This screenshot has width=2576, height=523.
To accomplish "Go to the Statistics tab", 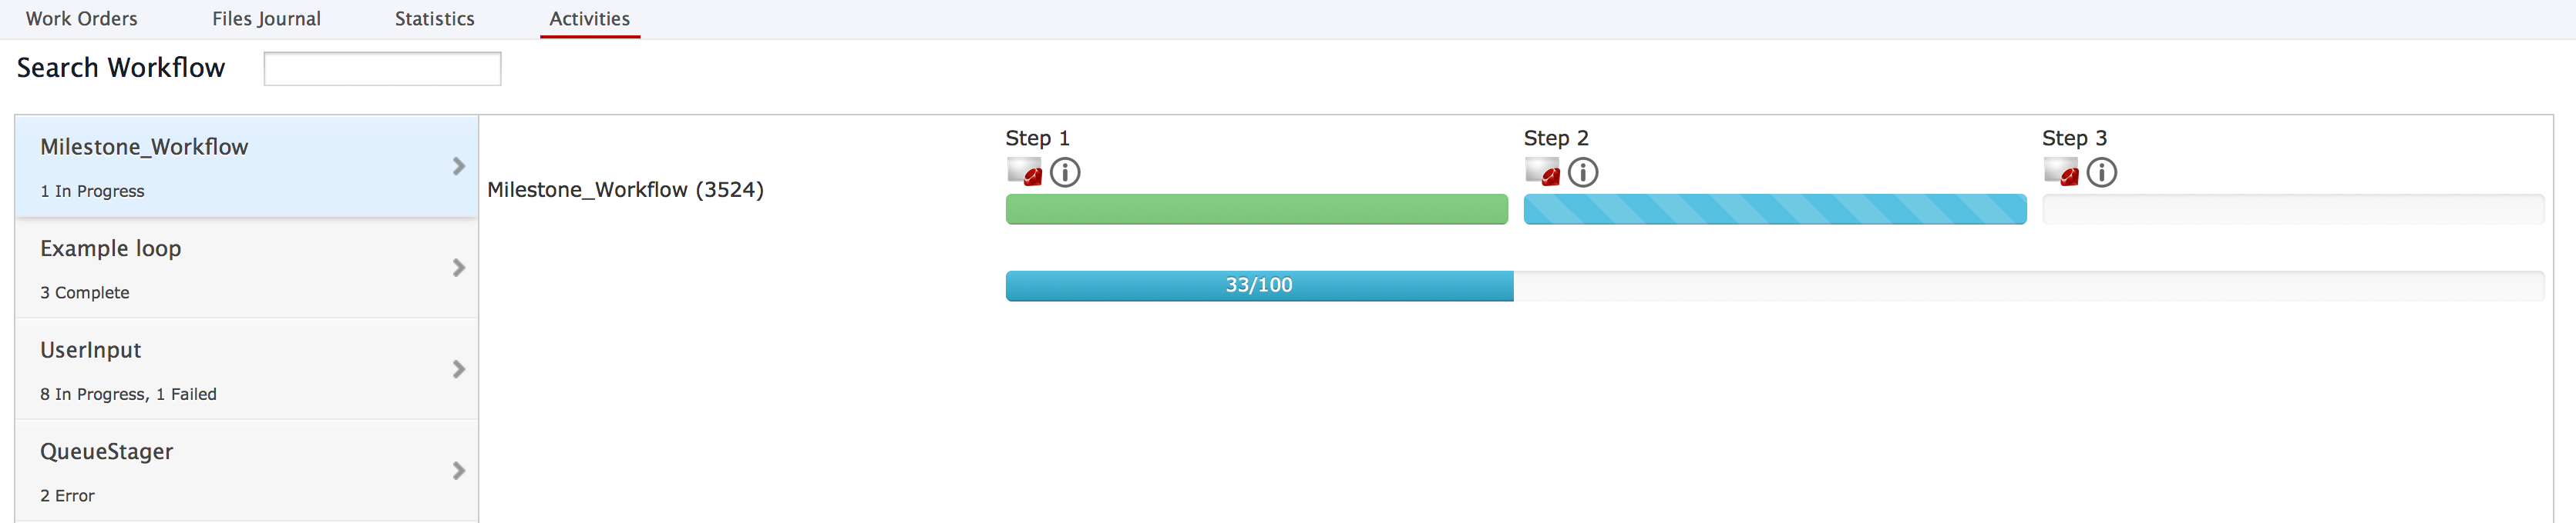I will 435,19.
